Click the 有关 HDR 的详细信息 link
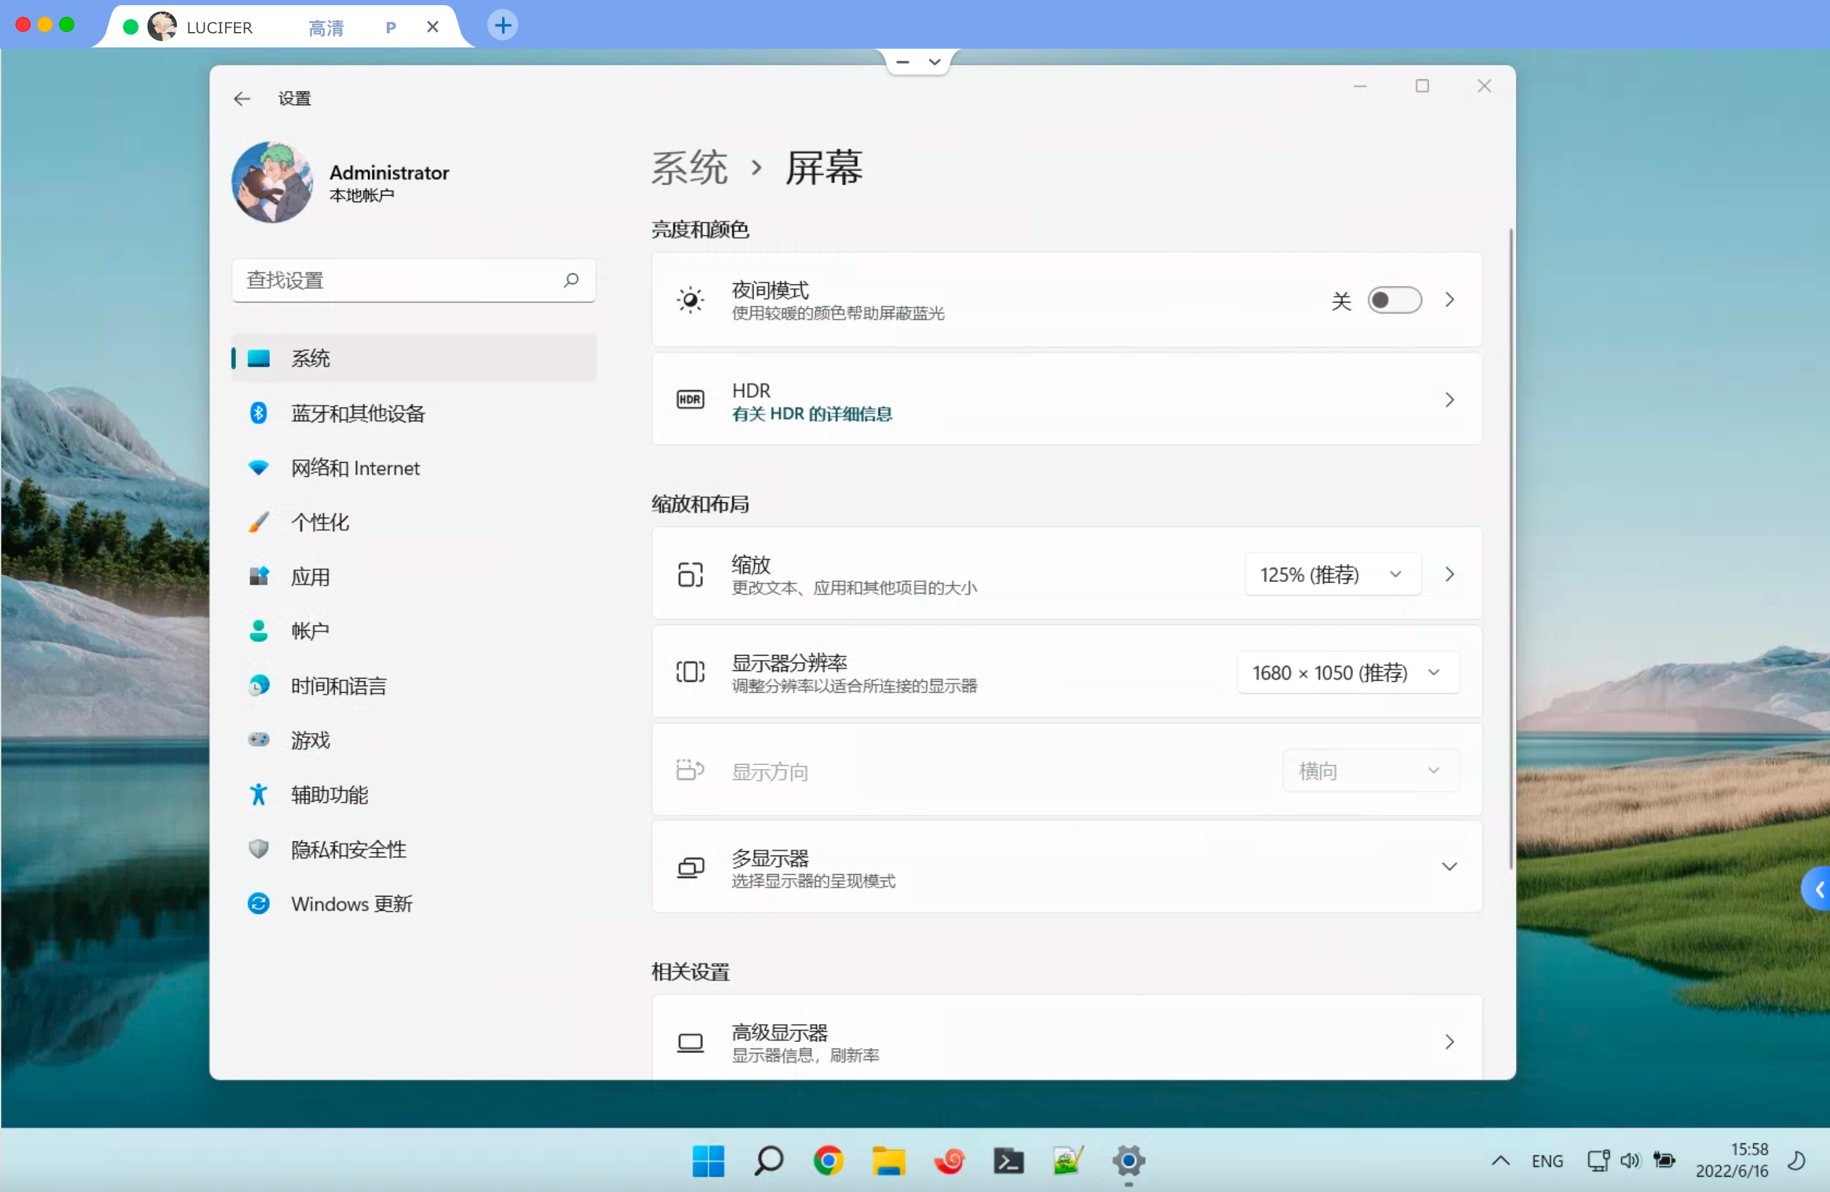The image size is (1830, 1192). coord(812,414)
